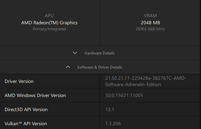Click the Primary/Integrated subtitle text
Screen dimensions: 201x129
pos(49,29)
